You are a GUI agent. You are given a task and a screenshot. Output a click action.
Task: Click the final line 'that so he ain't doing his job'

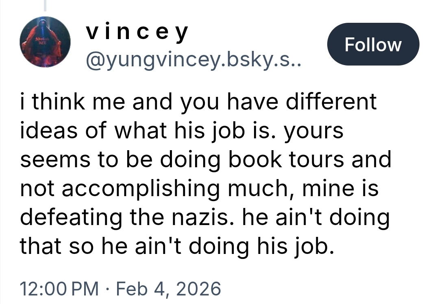coord(177,246)
